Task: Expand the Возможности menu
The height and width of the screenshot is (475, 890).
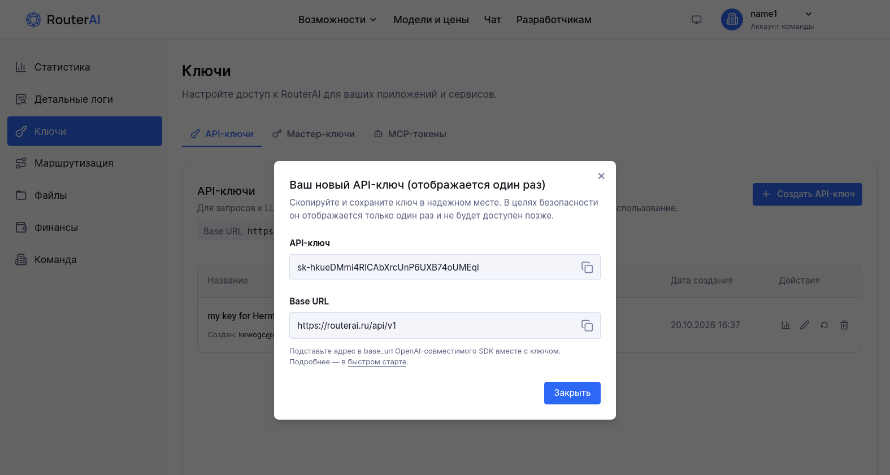Action: click(x=337, y=20)
